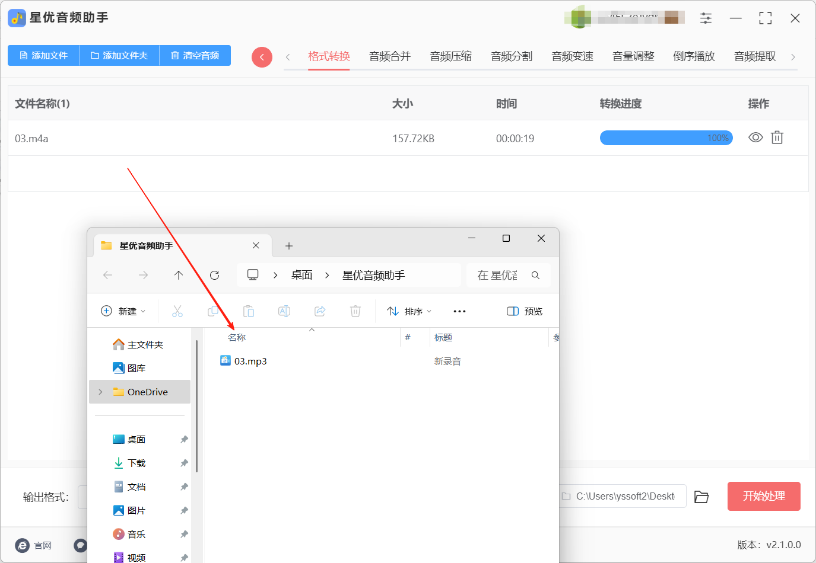Click the 添加文件 button

[43, 56]
